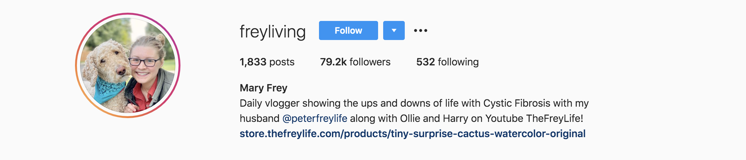
Task: Open the store.thefreylife.com product link
Action: coord(412,134)
